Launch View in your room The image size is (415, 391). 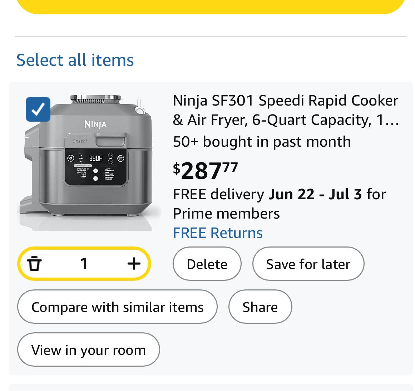[x=88, y=350]
